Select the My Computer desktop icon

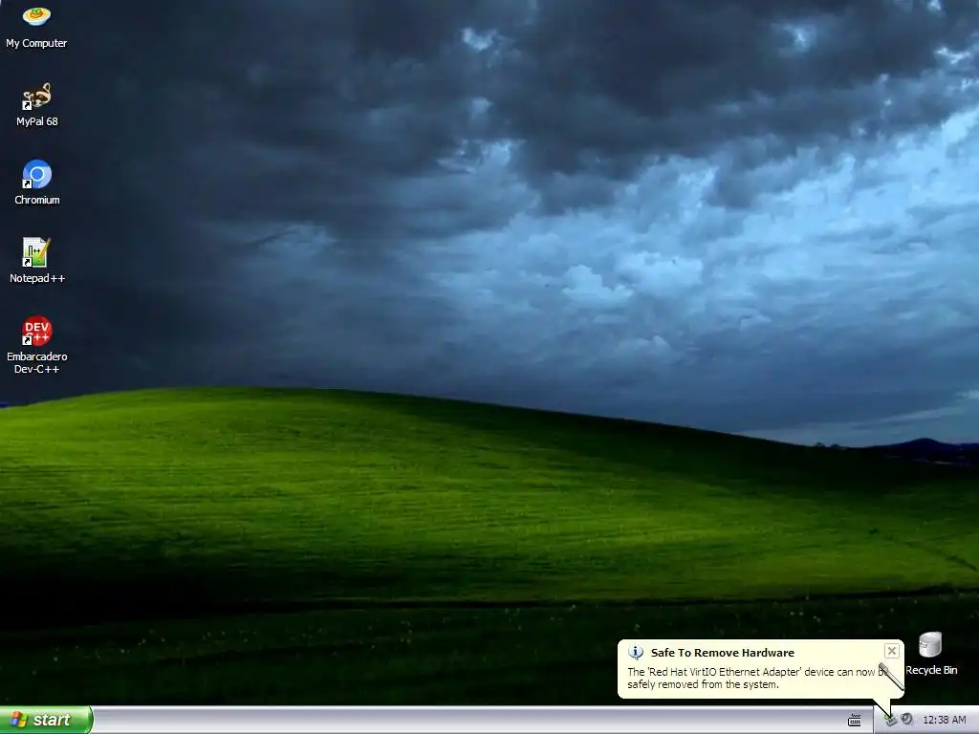(x=36, y=26)
